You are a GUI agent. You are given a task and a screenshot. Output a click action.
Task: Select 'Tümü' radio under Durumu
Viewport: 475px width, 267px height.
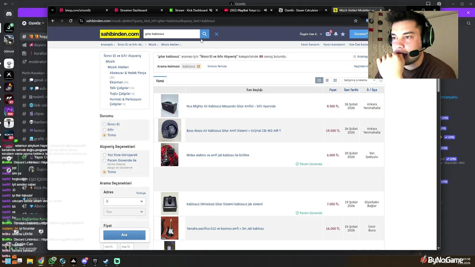pos(104,135)
